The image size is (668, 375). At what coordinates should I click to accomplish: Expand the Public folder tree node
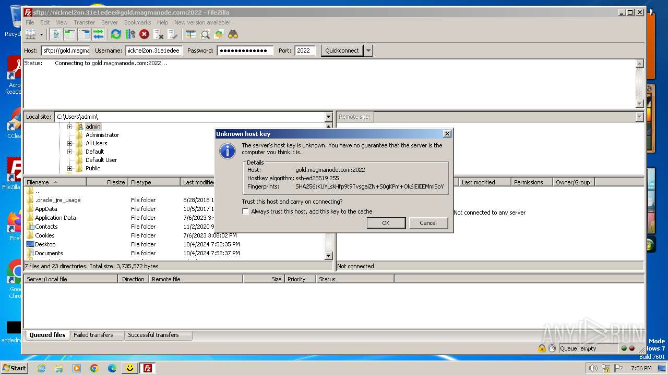tap(69, 168)
